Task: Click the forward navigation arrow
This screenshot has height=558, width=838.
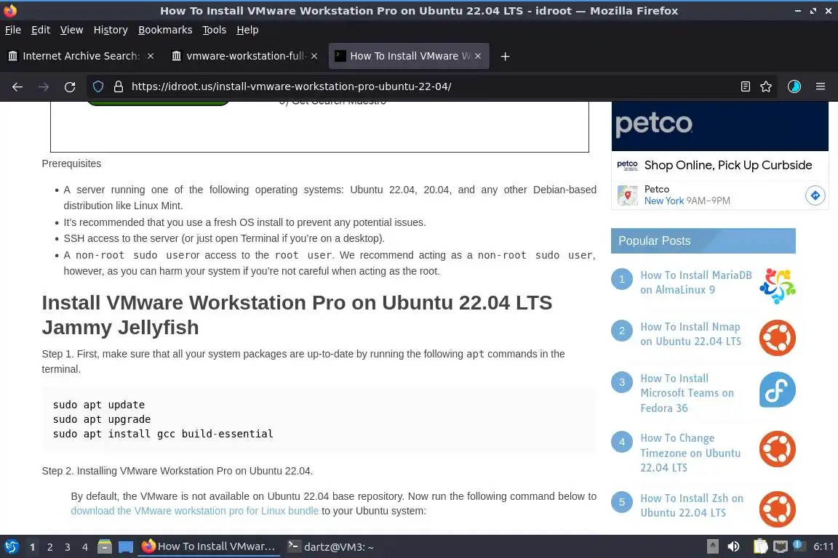Action: [x=44, y=86]
